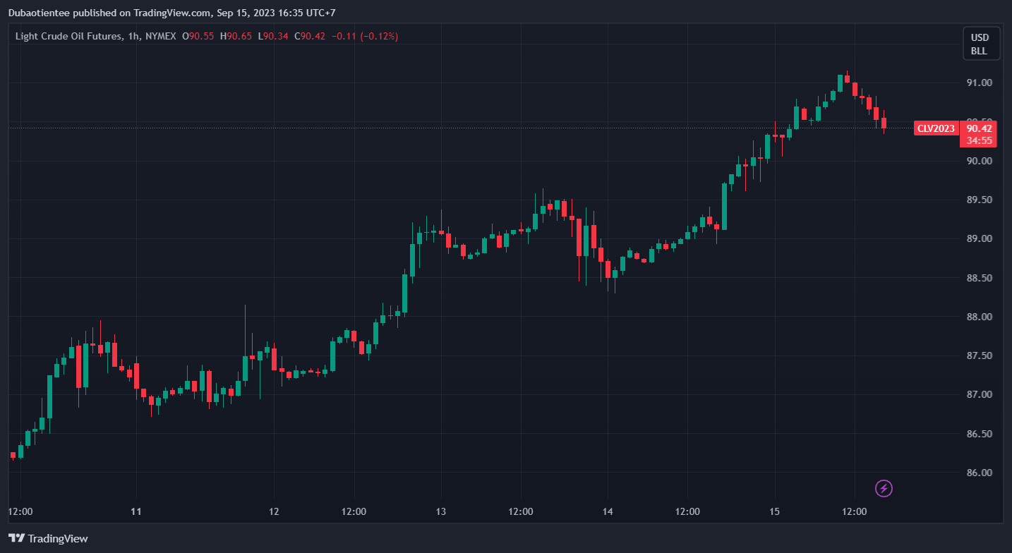Click the change value −0.11 (−0.12%)
The image size is (1012, 553).
pos(364,36)
